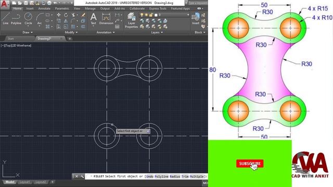Screen dimensions: 333x187
Task: Open the layer selection combo box
Action: pyautogui.click(x=164, y=15)
